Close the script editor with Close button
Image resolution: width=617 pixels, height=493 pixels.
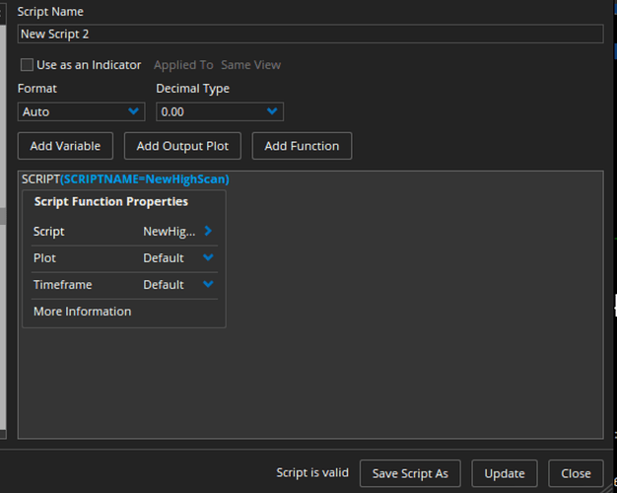[x=576, y=473]
